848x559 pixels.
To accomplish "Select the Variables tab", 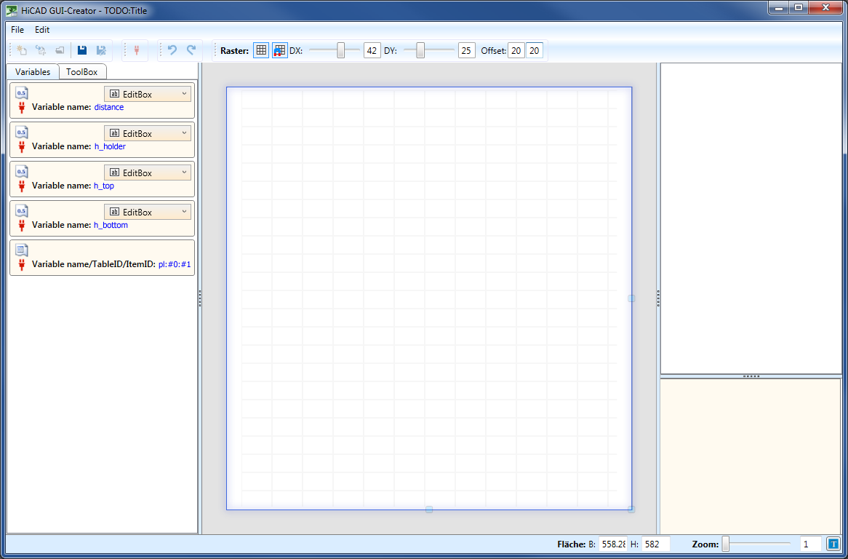I will (33, 72).
